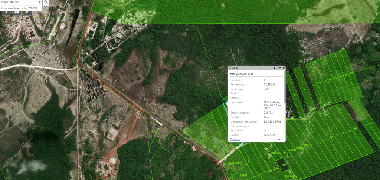Open the grid-shaped basemap gallery widget
The height and width of the screenshot is (180, 380).
17,12
